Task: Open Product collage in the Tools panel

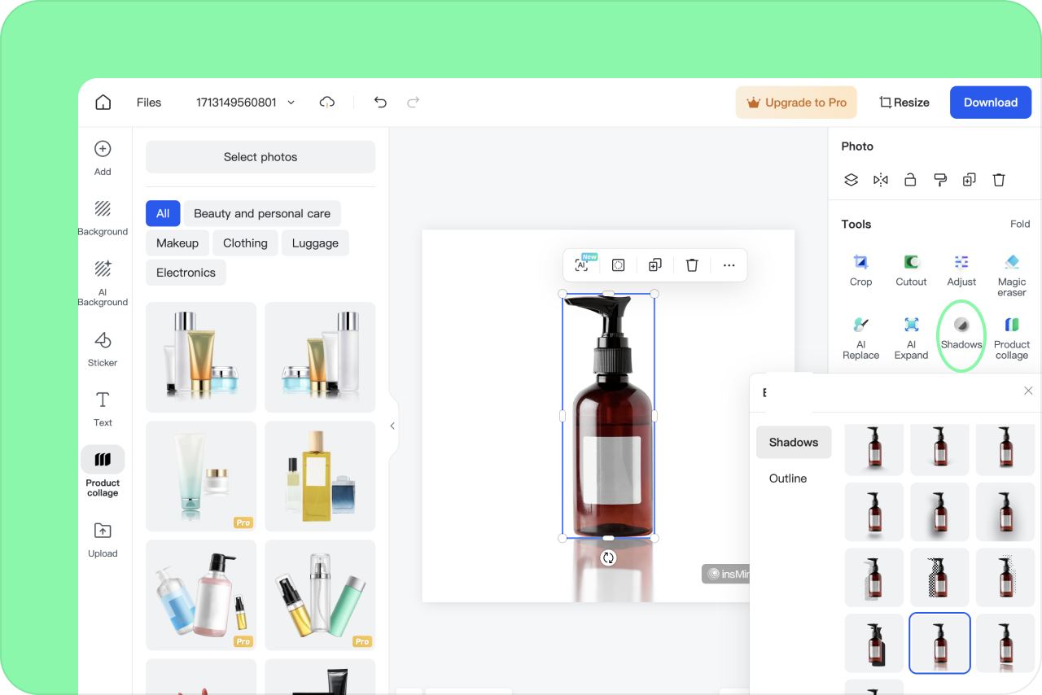Action: tap(1012, 338)
